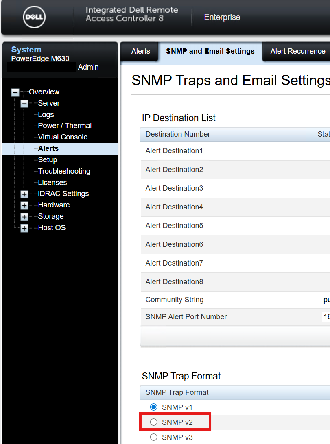Click the SNMP Trap Format section heading
This screenshot has height=444, width=330.
point(181,376)
